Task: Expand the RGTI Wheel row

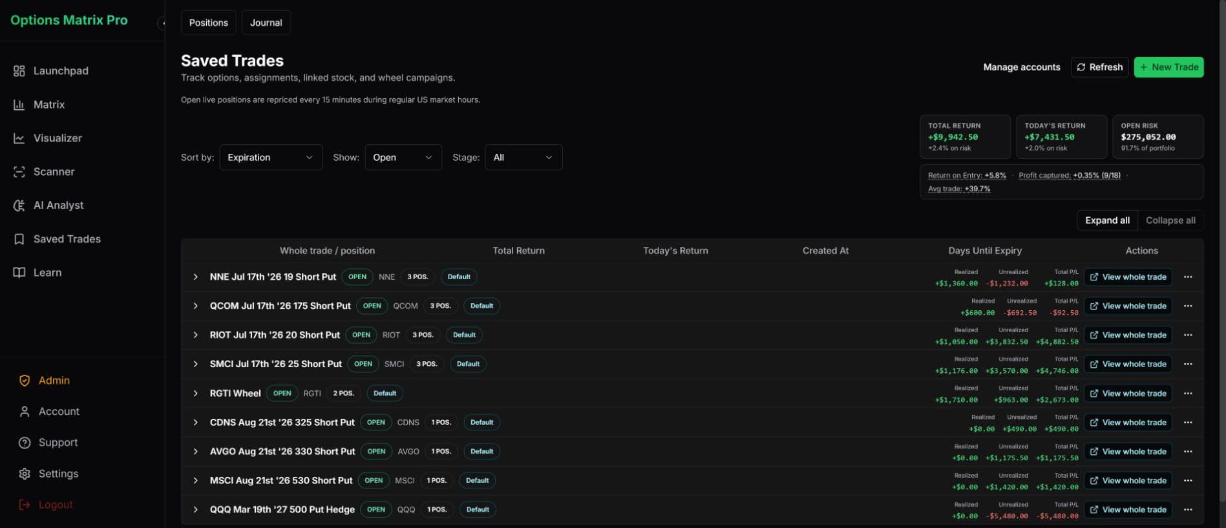Action: (195, 393)
